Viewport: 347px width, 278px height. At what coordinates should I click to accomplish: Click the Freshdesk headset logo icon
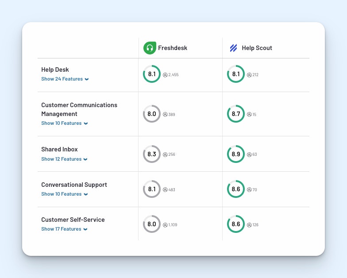pyautogui.click(x=150, y=48)
